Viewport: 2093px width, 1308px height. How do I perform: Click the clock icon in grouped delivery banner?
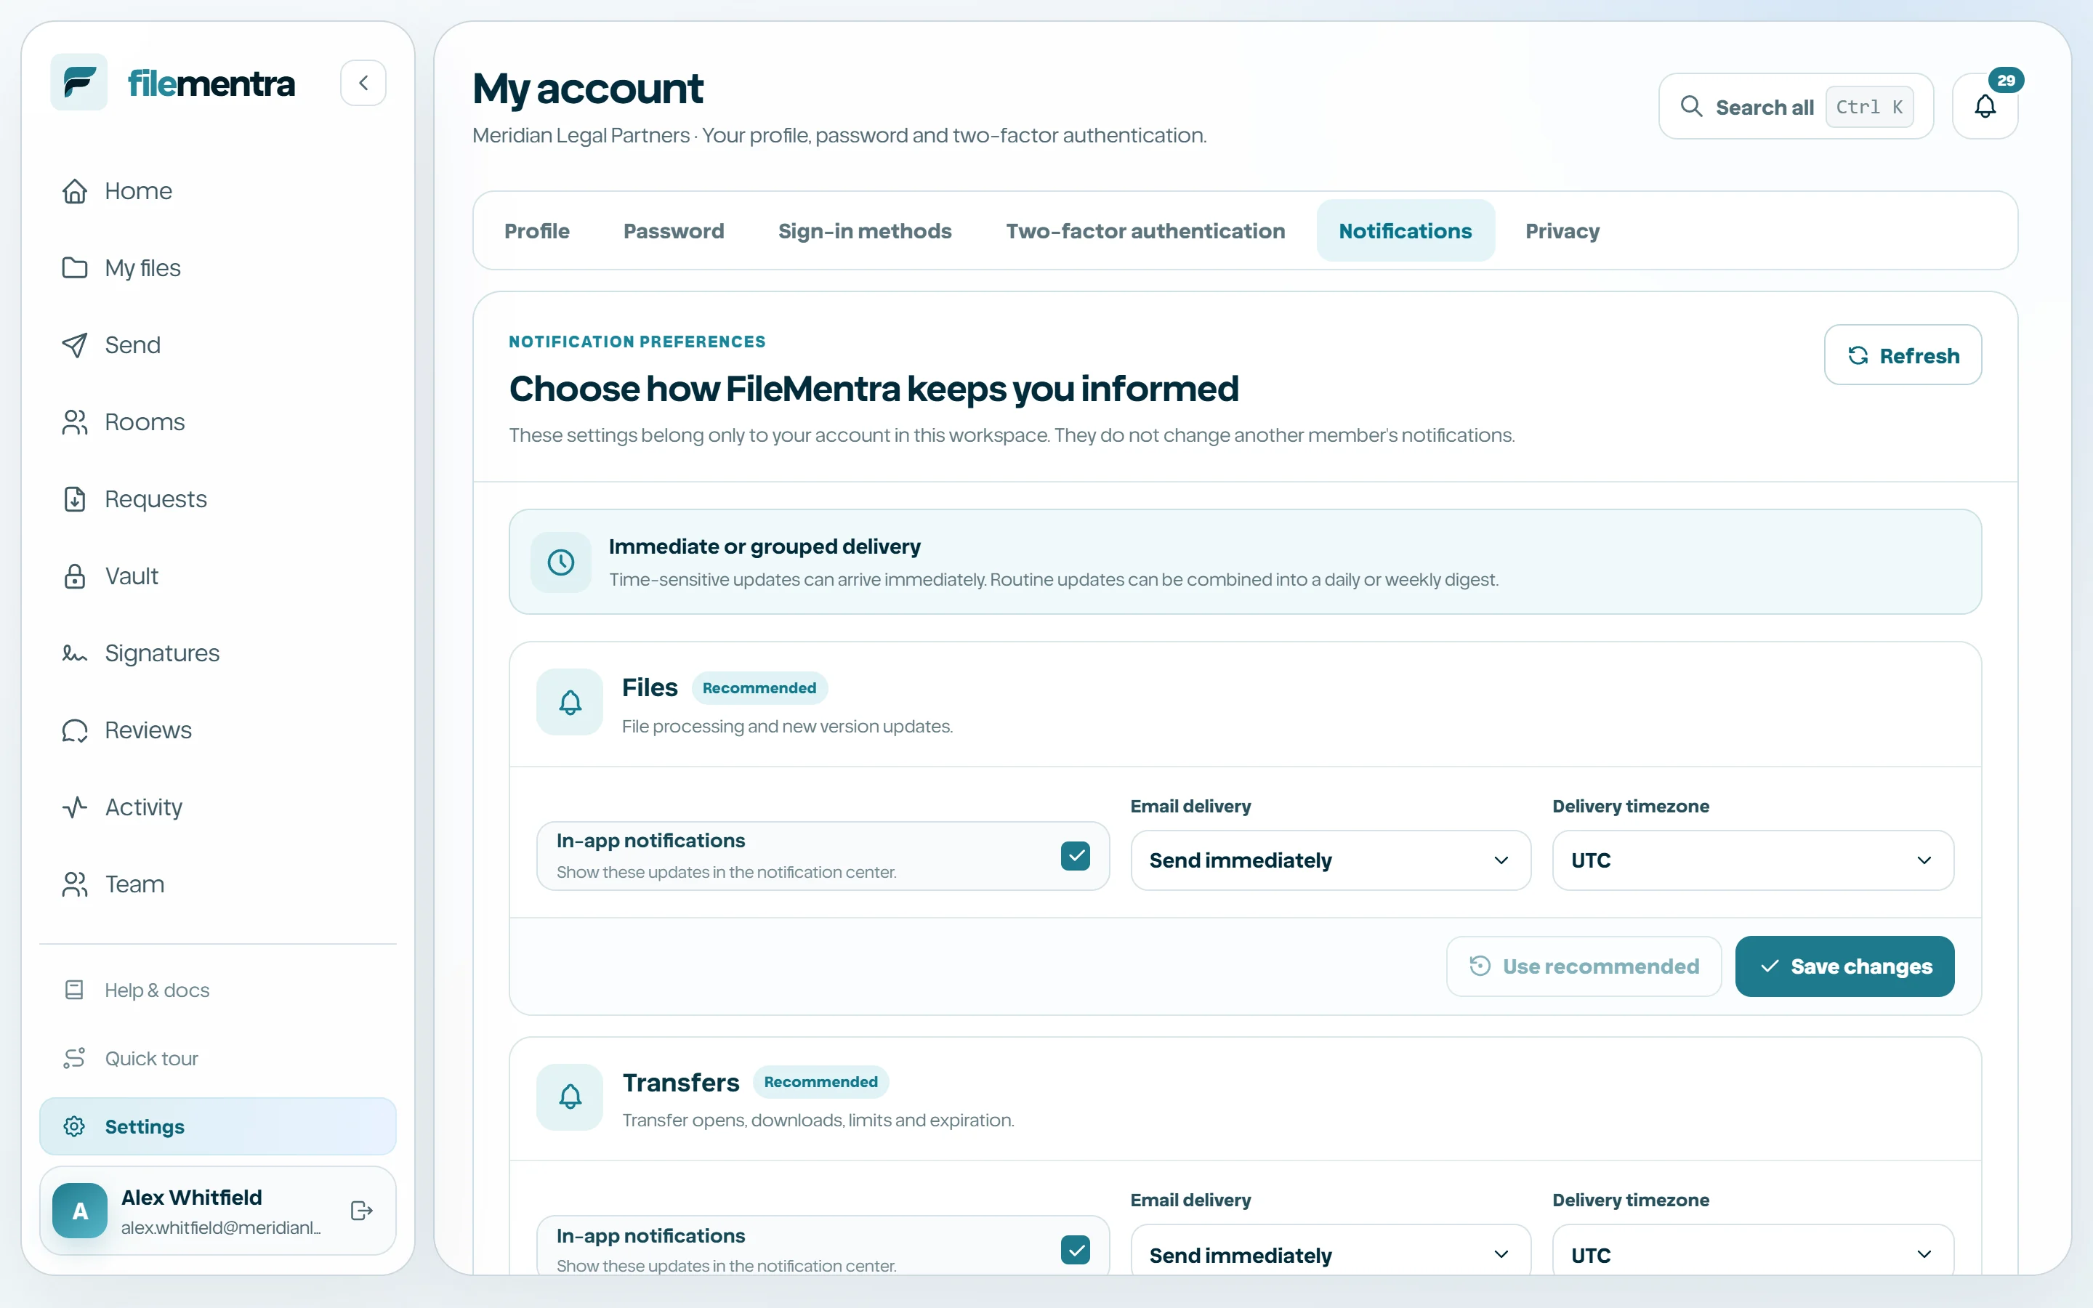pos(561,562)
